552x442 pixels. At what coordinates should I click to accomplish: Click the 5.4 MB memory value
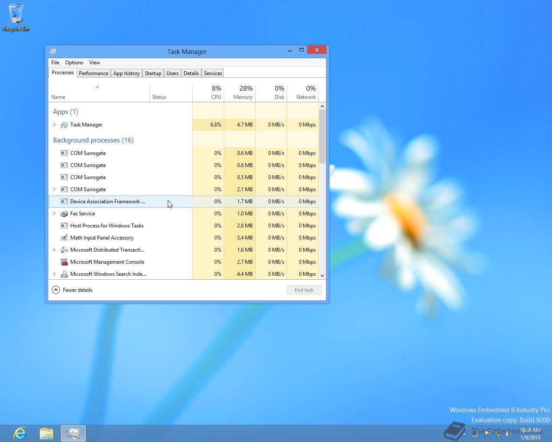[245, 238]
